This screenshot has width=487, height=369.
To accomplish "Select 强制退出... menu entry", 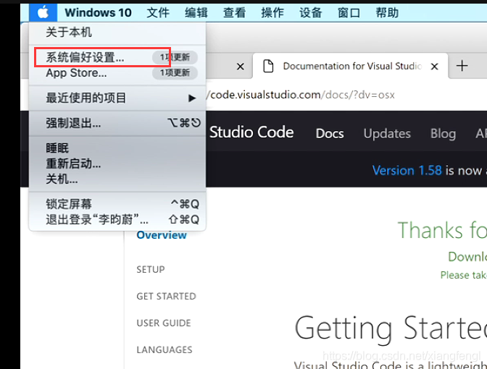I will tap(117, 124).
